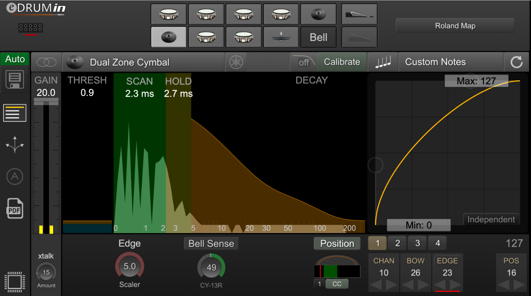The width and height of the screenshot is (531, 296).
Task: Select the drum pad left of the hi-hat
Action: pos(244,37)
